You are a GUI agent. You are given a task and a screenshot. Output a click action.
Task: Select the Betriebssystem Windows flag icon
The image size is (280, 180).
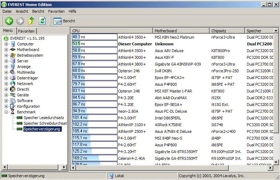click(13, 55)
